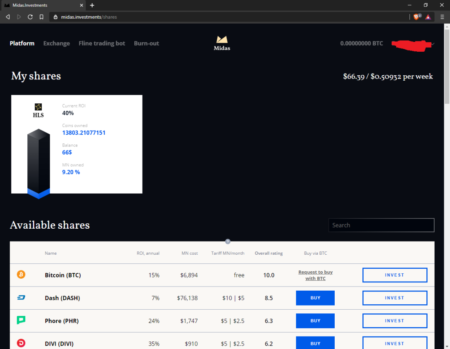
Task: Click the 9.20 % MN owned value
Action: click(71, 172)
